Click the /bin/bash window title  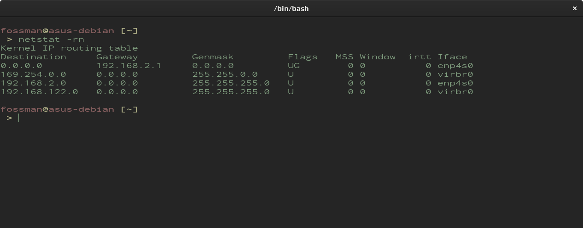pos(291,8)
